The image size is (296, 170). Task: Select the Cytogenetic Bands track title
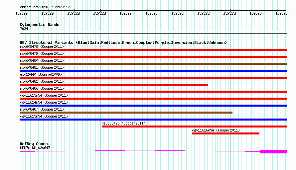coord(40,25)
